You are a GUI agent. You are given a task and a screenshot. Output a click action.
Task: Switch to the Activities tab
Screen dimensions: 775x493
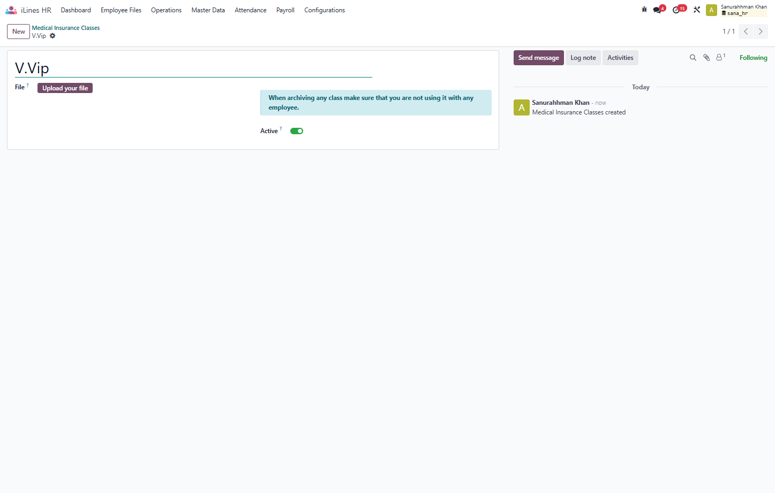(620, 58)
